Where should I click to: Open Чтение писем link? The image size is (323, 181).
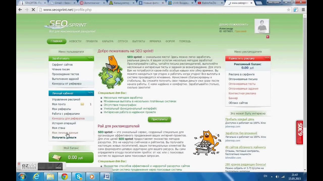pyautogui.click(x=61, y=69)
